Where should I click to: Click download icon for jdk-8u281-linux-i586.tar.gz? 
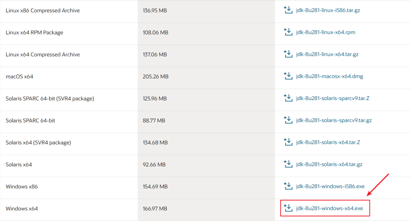click(288, 10)
